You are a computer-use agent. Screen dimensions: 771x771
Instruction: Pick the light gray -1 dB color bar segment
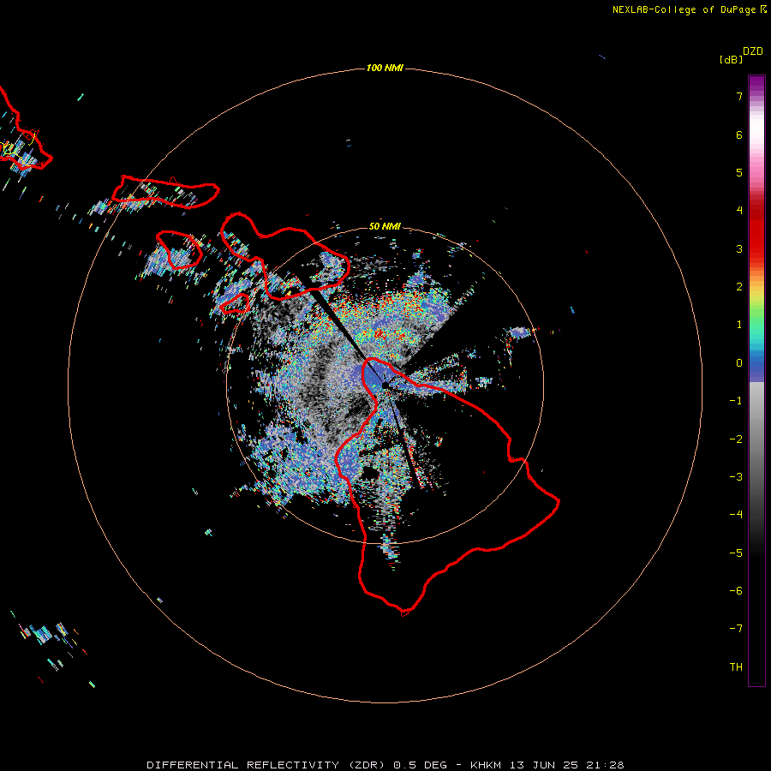tap(756, 399)
